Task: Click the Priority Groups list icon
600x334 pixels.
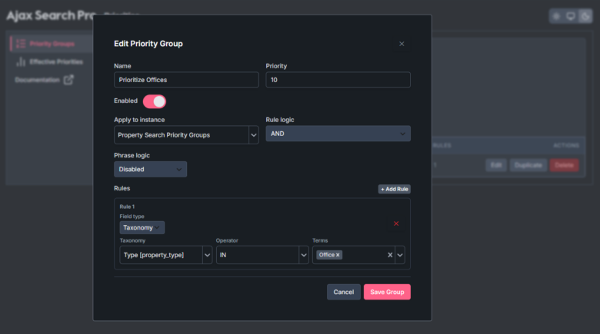Action: click(x=21, y=44)
